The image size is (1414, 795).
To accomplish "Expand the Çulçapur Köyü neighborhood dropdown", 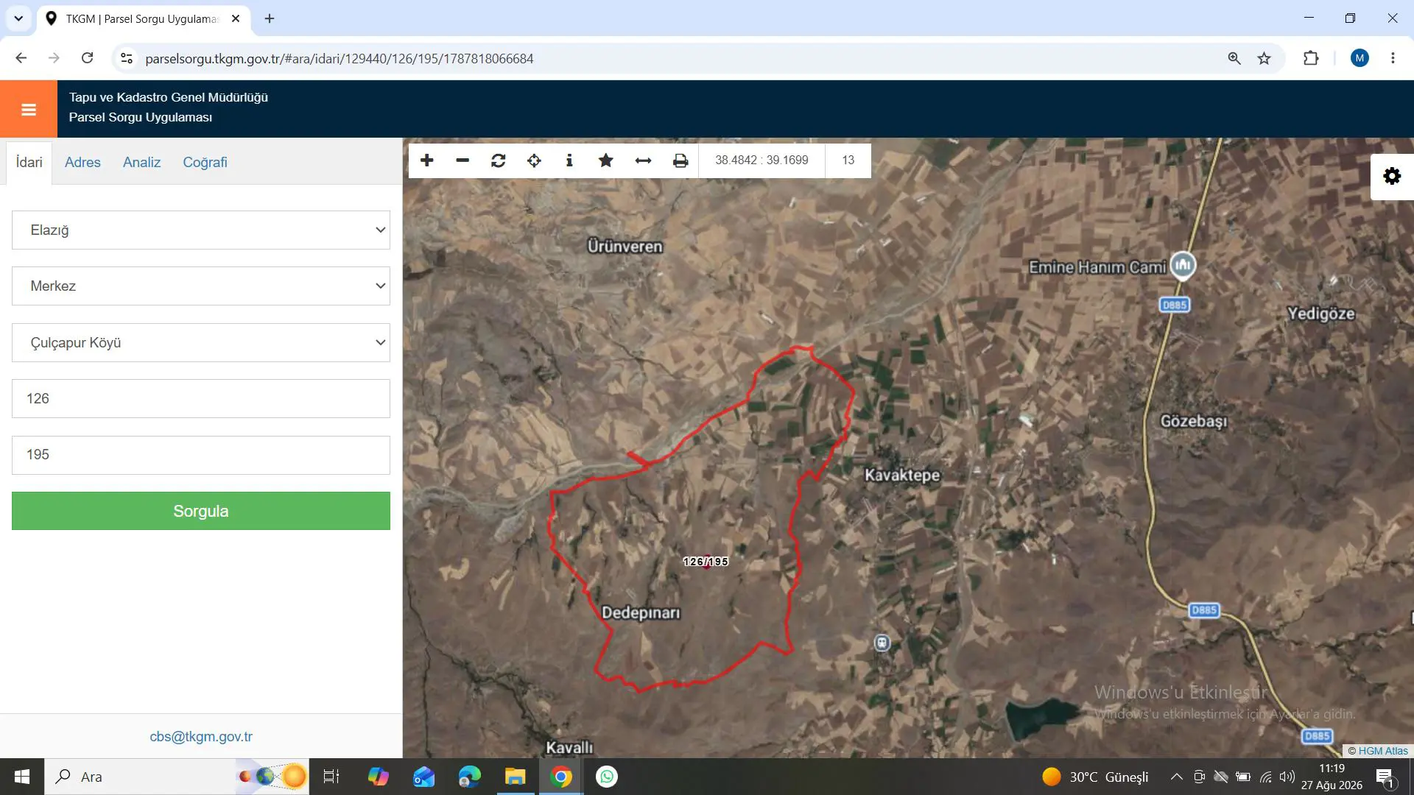I will [x=201, y=342].
